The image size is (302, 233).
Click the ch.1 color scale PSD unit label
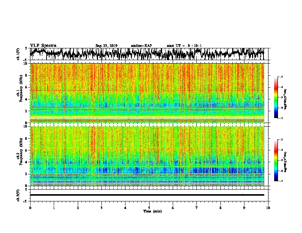[x=285, y=99]
